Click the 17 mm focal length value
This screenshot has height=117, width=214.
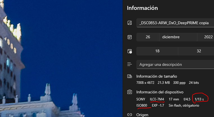point(174,99)
